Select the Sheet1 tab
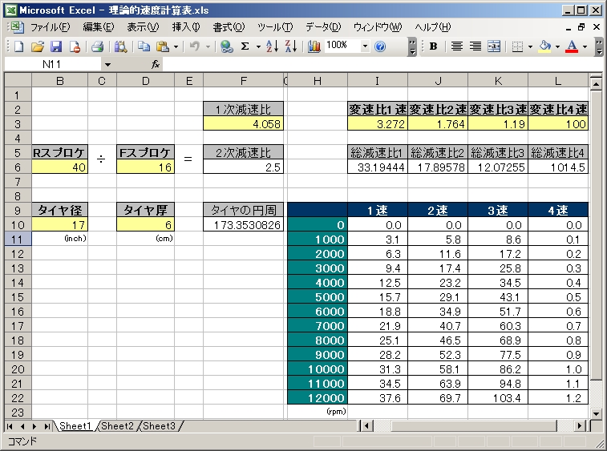Screen dimensions: 607x451 tap(75, 426)
